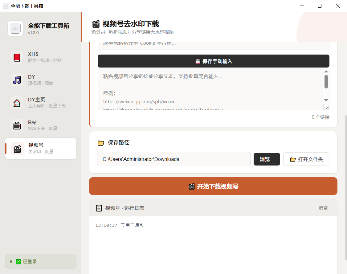Click the green checkmark login status icon
Viewport: 347px width, 274px height.
[x=18, y=262]
